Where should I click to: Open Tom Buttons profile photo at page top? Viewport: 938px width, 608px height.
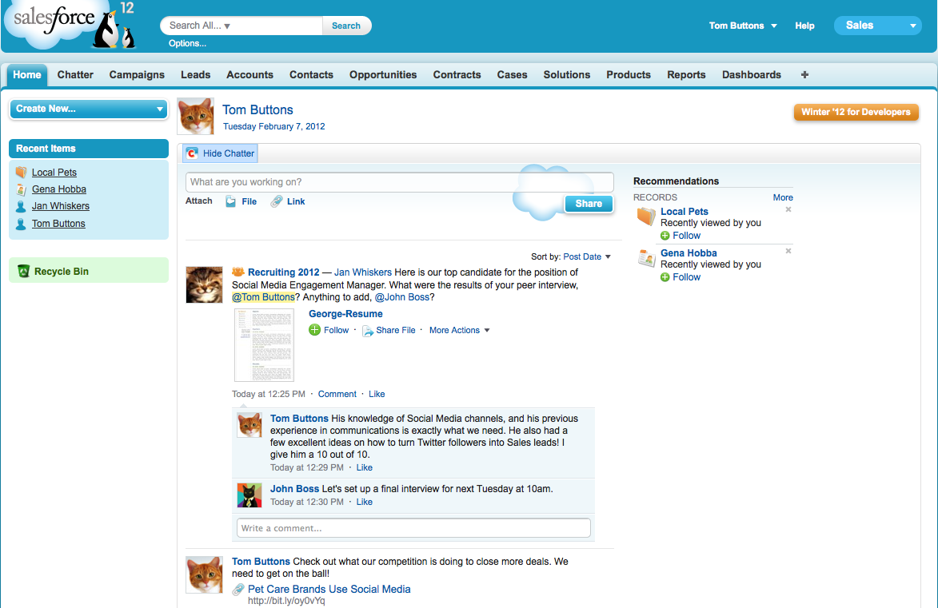click(x=196, y=116)
